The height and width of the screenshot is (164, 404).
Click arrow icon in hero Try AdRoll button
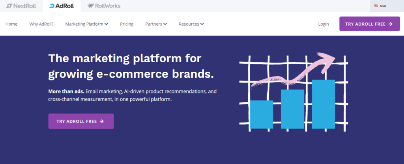102,121
